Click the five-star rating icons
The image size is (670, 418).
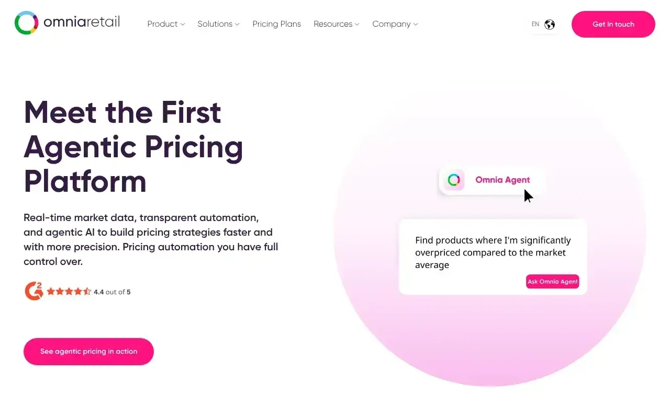click(69, 292)
